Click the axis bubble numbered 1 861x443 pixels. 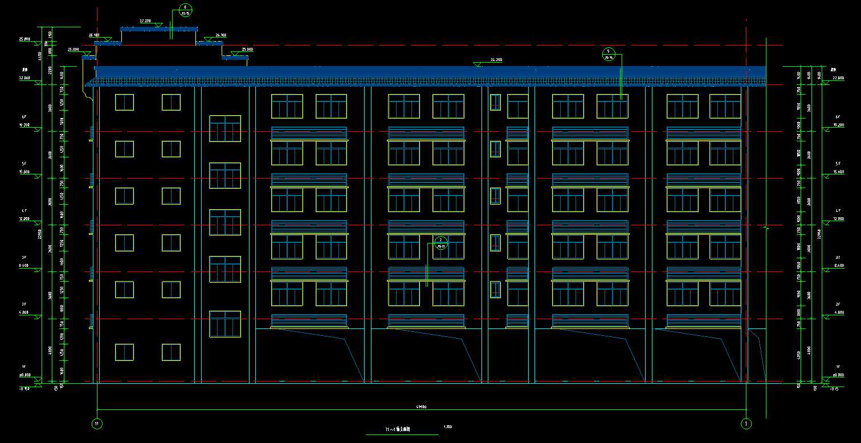[746, 424]
